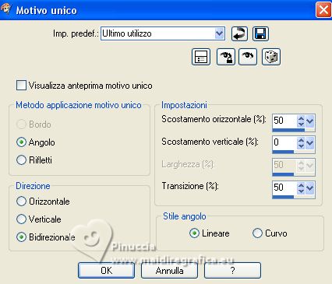Click the Scostamento verticale blue slider bar
Image resolution: width=332 pixels, height=284 pixels.
[283, 152]
